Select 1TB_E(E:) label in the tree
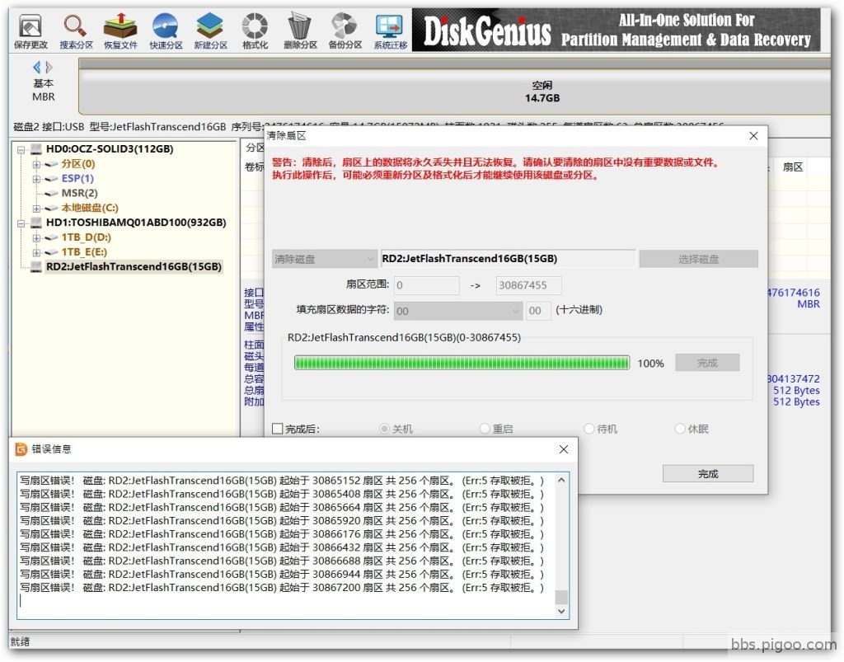Screen dimensions: 844x662 [84, 252]
